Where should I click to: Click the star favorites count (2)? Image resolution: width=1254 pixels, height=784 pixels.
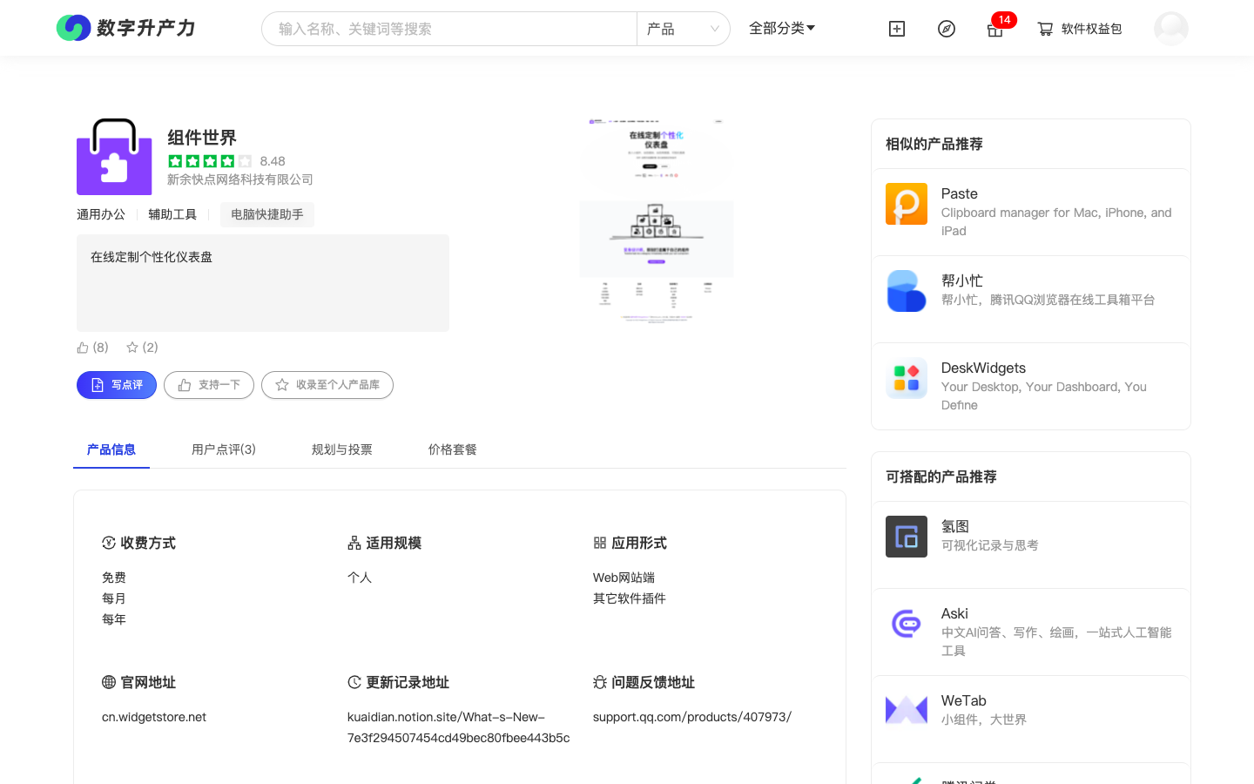pyautogui.click(x=142, y=347)
